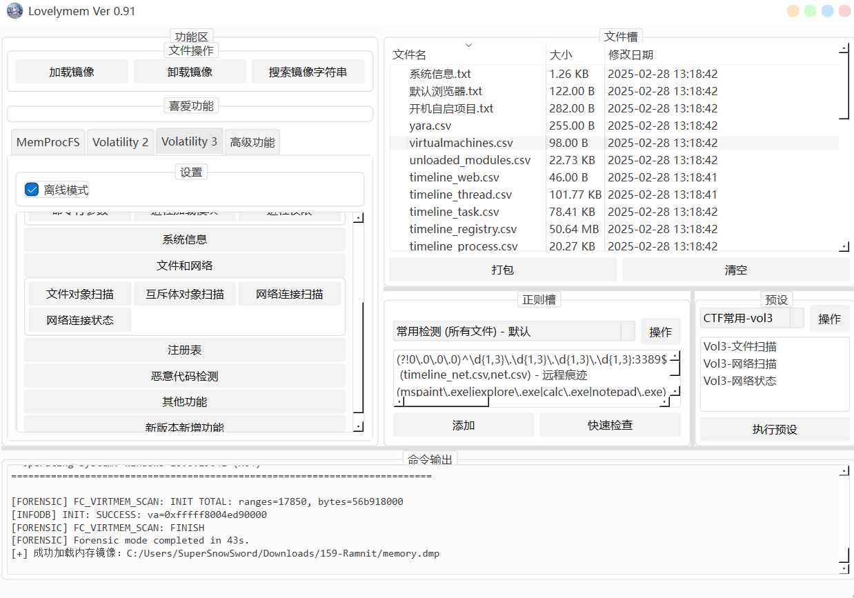Image resolution: width=854 pixels, height=598 pixels.
Task: Click the command output scroll-down arrow
Action: (x=844, y=569)
